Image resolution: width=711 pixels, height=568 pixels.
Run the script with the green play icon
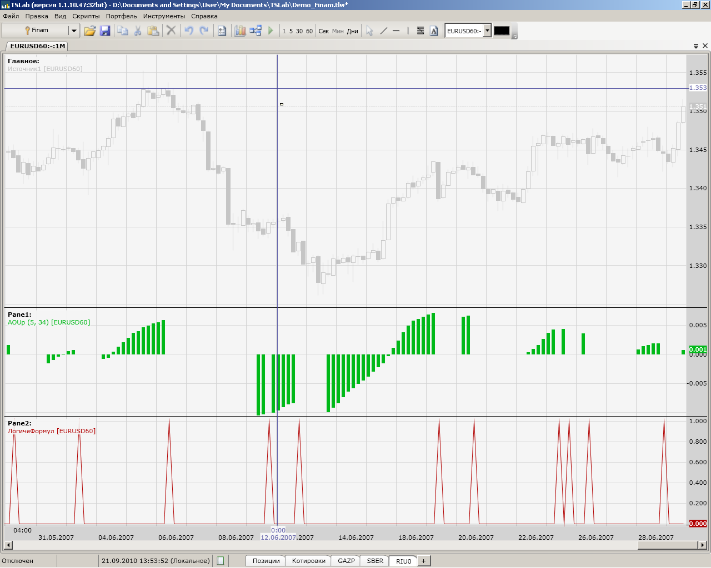(x=271, y=31)
